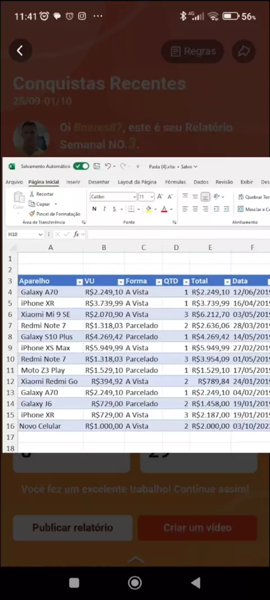Click the Recortar scissors button
270x600 pixels.
click(41, 194)
